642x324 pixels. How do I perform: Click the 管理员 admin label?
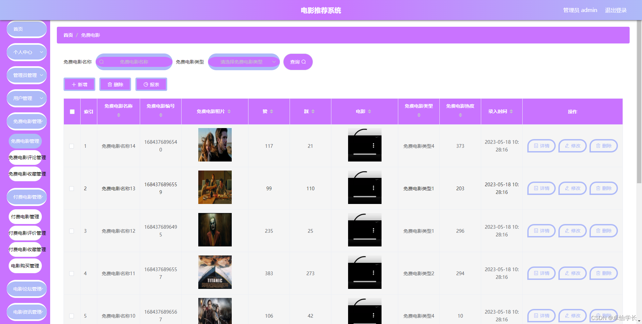[580, 10]
